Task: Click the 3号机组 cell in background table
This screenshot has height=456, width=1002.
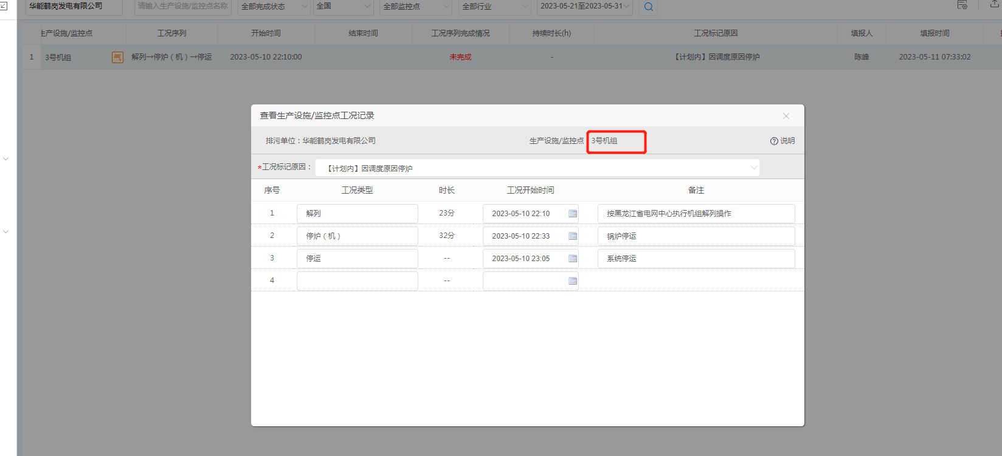Action: 58,58
